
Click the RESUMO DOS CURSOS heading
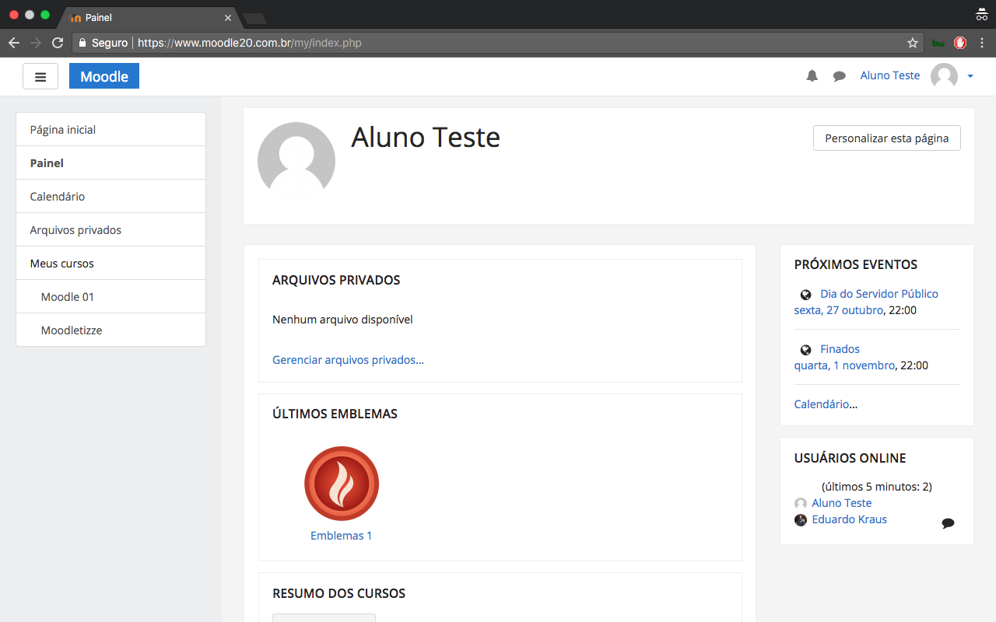click(x=338, y=593)
